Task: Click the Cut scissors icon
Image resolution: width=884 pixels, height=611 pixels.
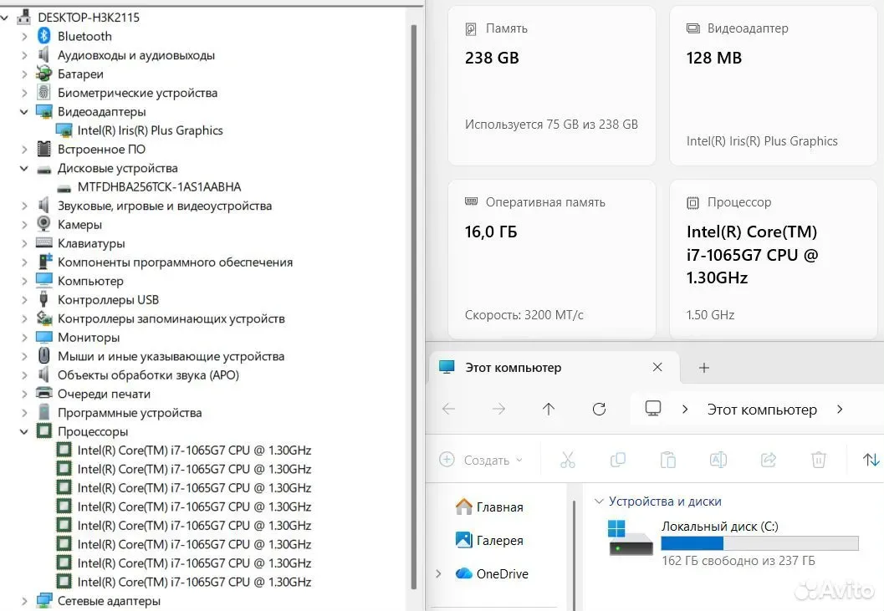Action: pyautogui.click(x=568, y=460)
